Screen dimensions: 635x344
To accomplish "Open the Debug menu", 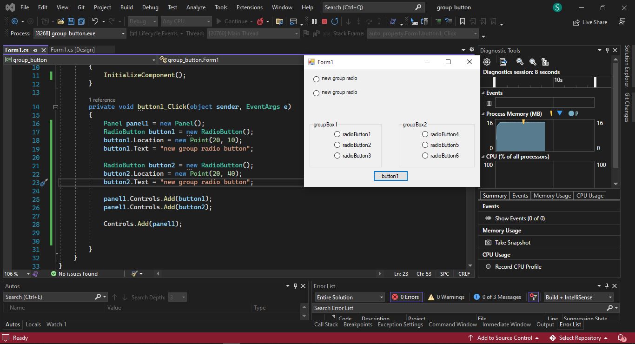I will click(x=150, y=7).
